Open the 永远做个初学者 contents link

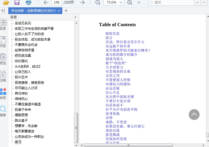tap(118, 46)
